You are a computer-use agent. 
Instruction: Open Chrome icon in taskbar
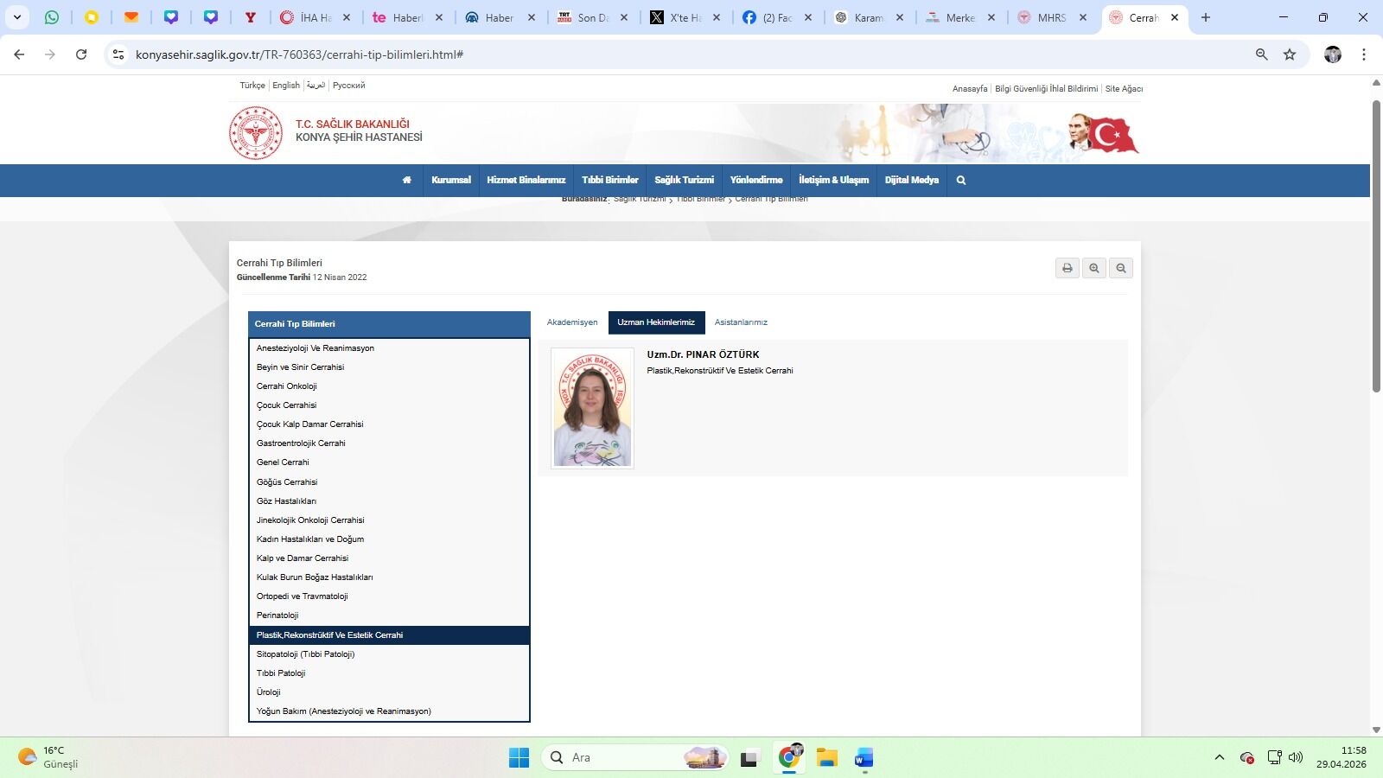[789, 758]
